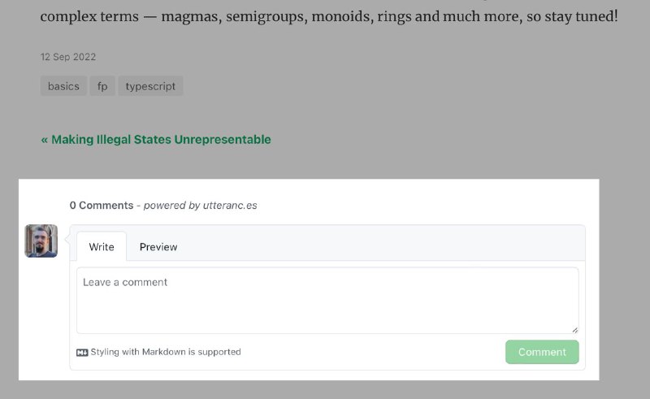This screenshot has width=650, height=399.
Task: Filter posts by the fp tag
Action: (102, 86)
